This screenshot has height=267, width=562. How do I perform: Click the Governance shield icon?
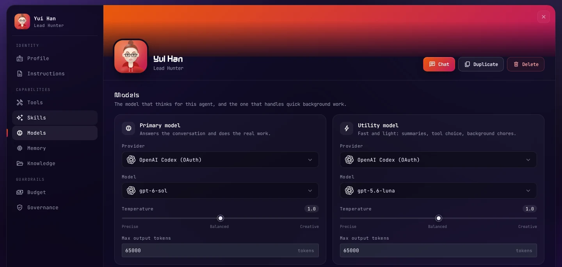(20, 208)
